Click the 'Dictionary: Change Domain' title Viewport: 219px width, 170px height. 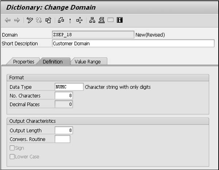51,8
